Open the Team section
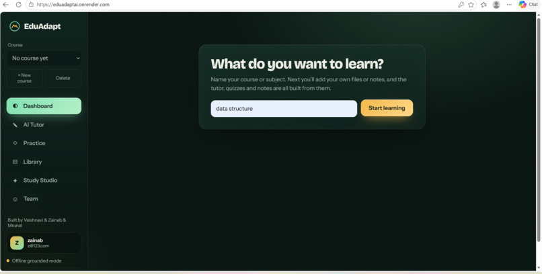Screen dimensions: 542x274 (x=44, y=199)
